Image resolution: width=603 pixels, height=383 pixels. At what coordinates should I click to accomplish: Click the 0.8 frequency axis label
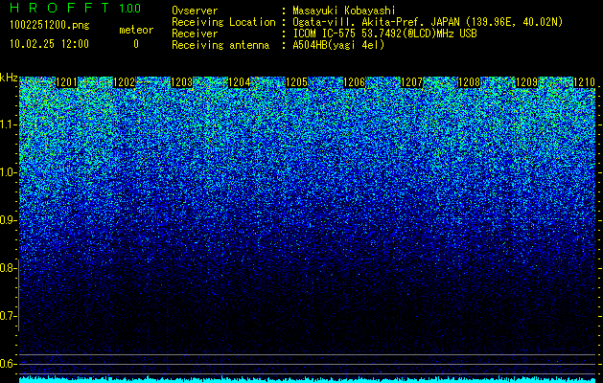[8, 268]
